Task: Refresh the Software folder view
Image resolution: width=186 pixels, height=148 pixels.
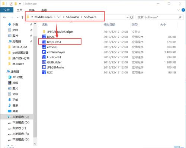Action: pos(132,17)
